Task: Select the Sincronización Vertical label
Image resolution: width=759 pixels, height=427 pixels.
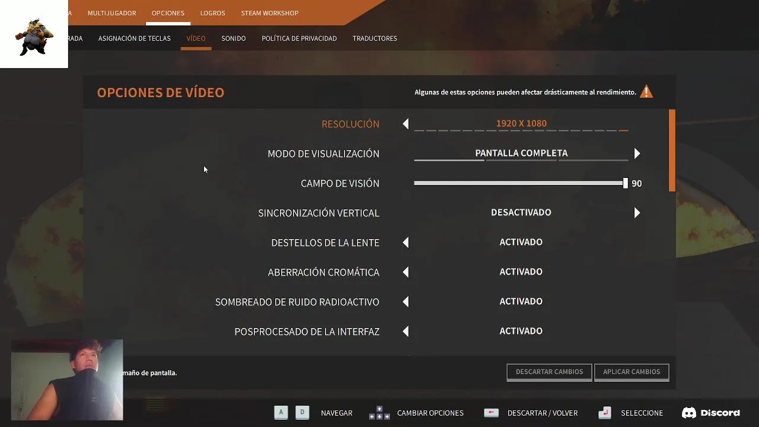Action: click(318, 213)
